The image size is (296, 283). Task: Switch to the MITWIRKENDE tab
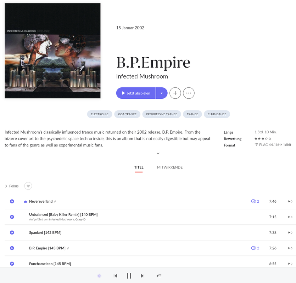click(x=170, y=167)
